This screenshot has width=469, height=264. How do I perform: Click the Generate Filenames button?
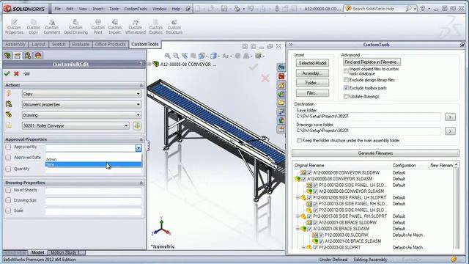pos(376,153)
